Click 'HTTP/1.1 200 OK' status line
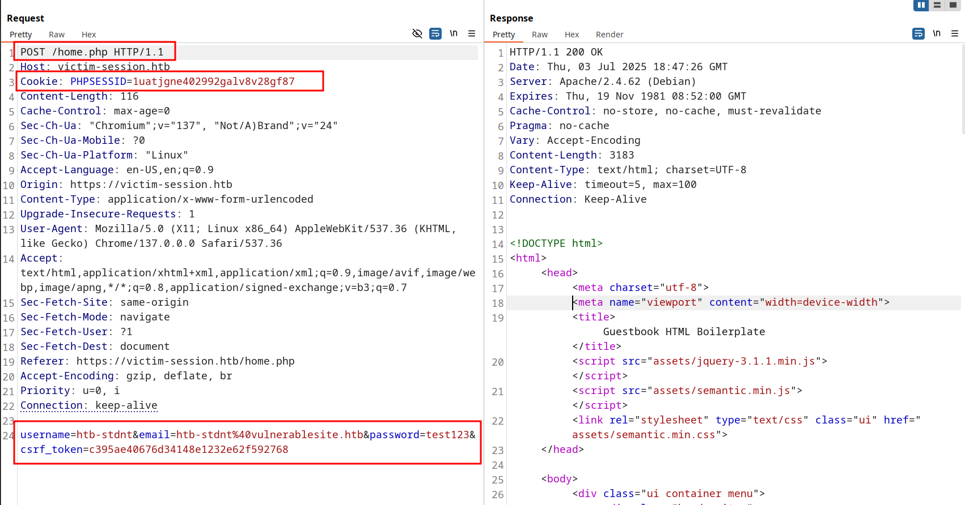The image size is (965, 505). coord(556,52)
